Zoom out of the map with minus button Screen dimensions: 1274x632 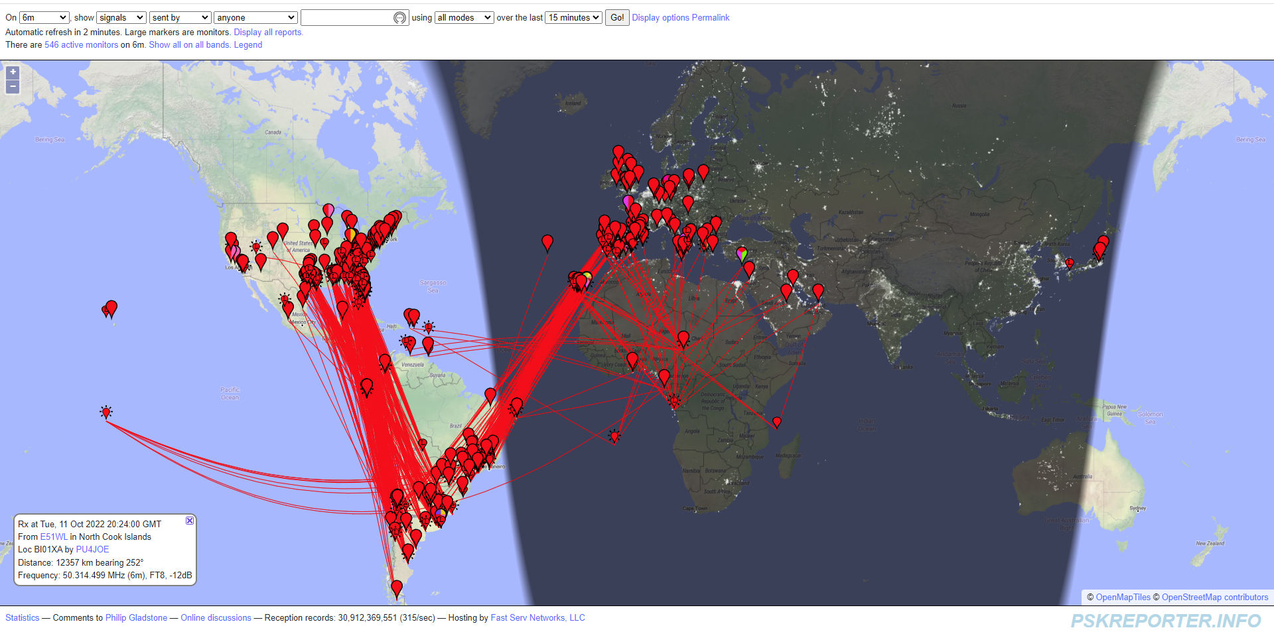(13, 87)
